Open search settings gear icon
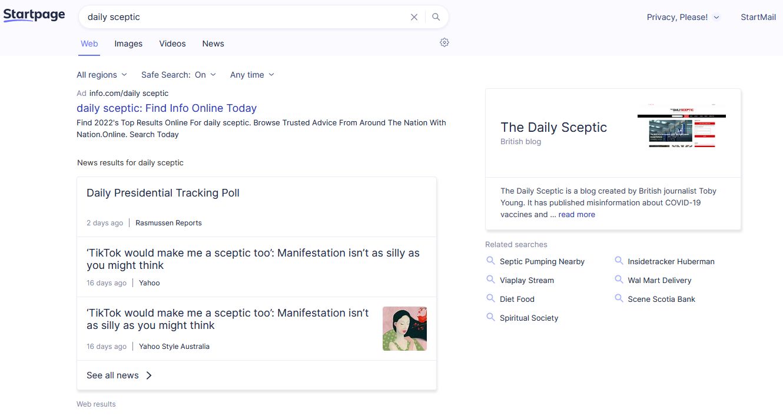Image resolution: width=783 pixels, height=416 pixels. click(444, 42)
